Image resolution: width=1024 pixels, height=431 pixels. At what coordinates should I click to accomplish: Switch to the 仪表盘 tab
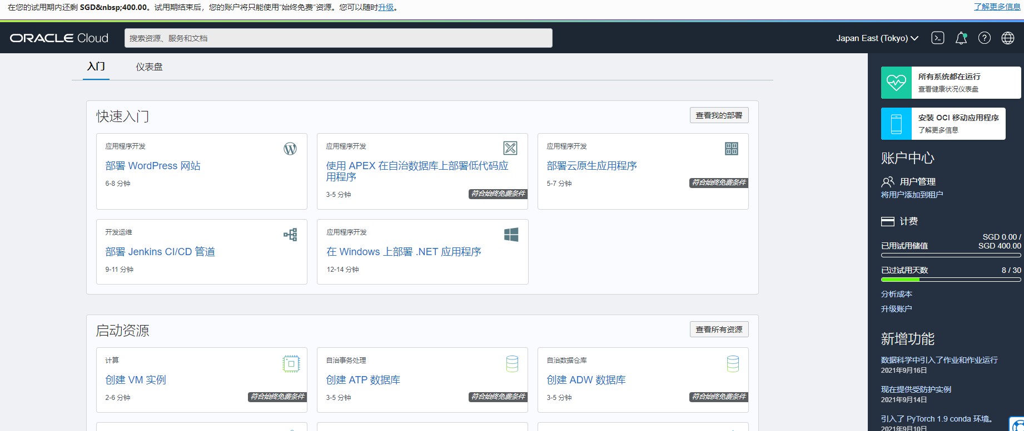tap(150, 67)
